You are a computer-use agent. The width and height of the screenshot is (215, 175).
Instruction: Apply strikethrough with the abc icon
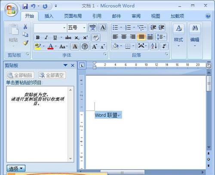pyautogui.click(x=68, y=38)
